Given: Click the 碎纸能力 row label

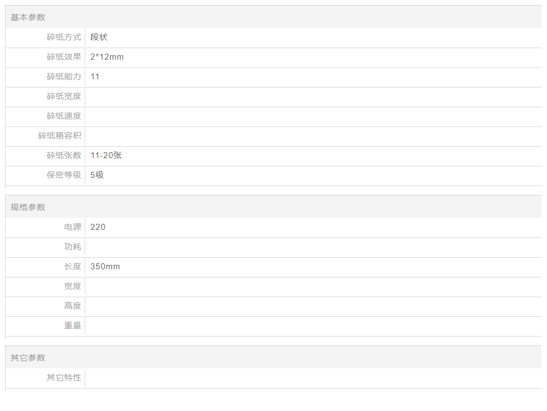Looking at the screenshot, I should coord(64,77).
